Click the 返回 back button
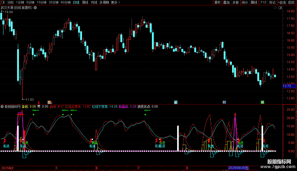 [x=291, y=2]
